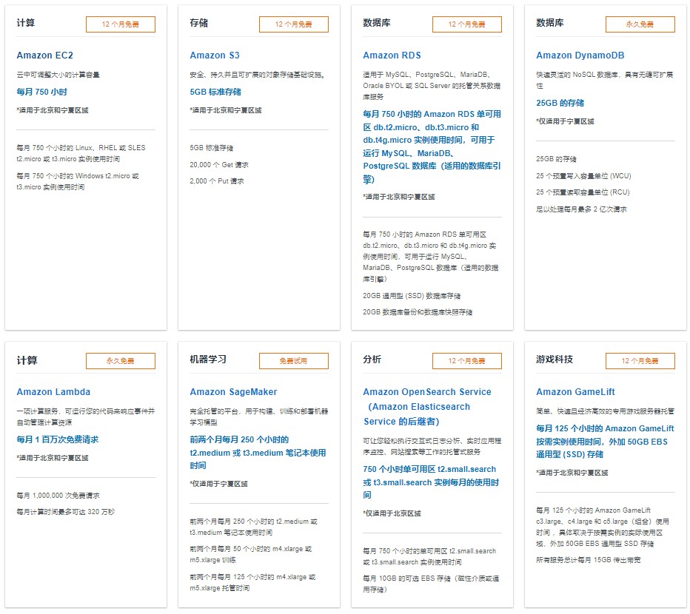The width and height of the screenshot is (690, 614).
Task: Click the 足以处理每月最多 2 亿次请求 line
Action: pos(581,209)
